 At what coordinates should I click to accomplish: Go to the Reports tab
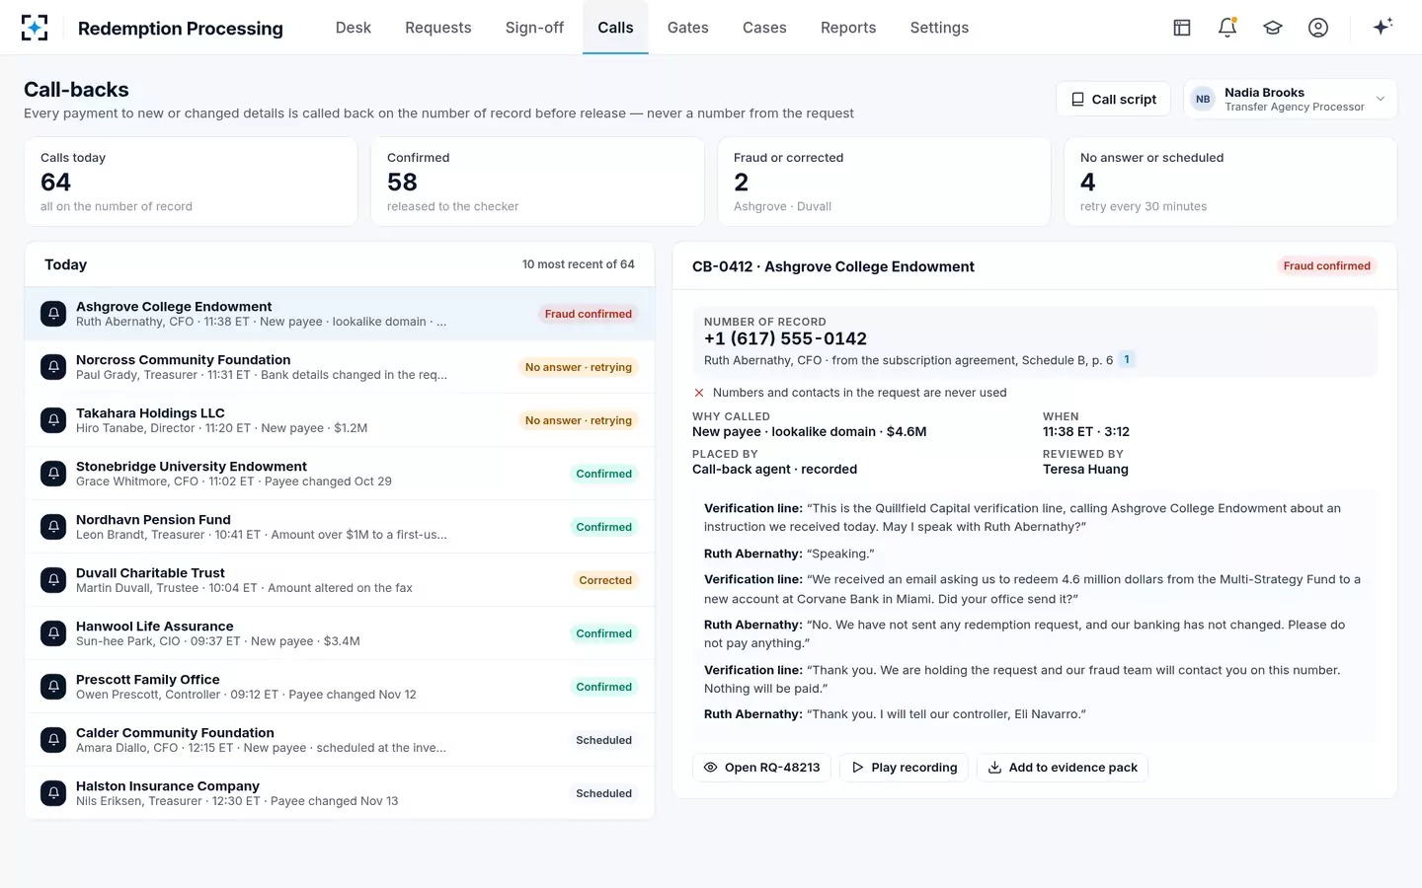click(848, 28)
